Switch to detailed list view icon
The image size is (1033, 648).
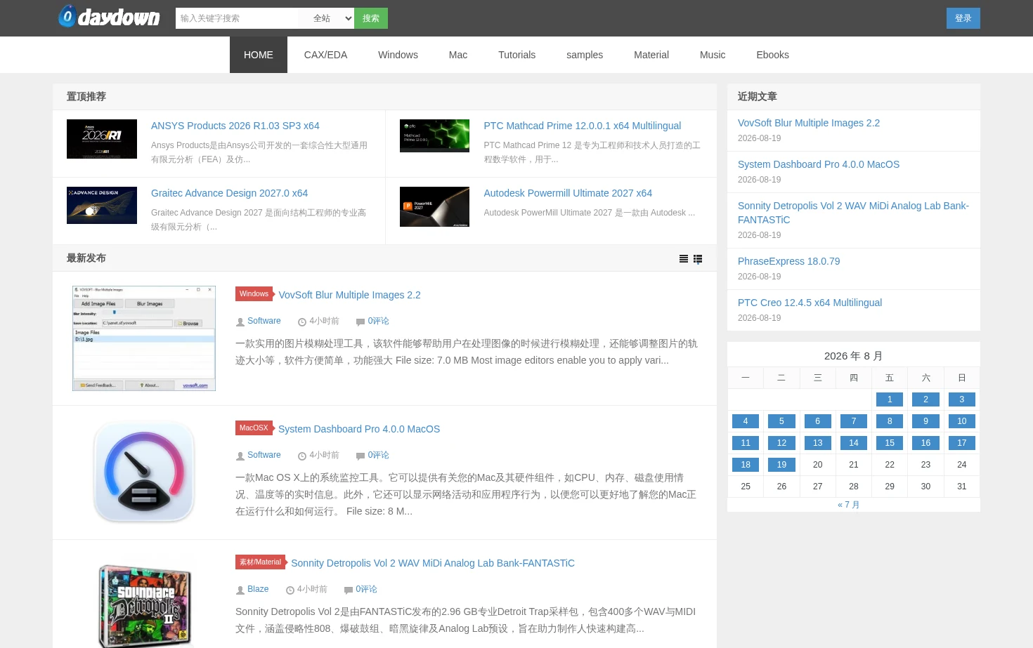click(698, 259)
